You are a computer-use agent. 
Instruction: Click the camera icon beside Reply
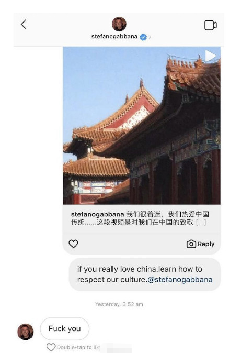tap(191, 244)
